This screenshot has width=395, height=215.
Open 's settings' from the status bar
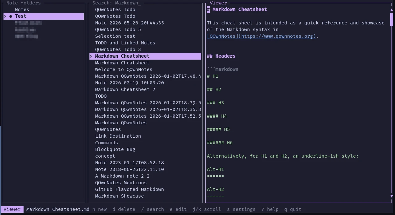click(241, 209)
